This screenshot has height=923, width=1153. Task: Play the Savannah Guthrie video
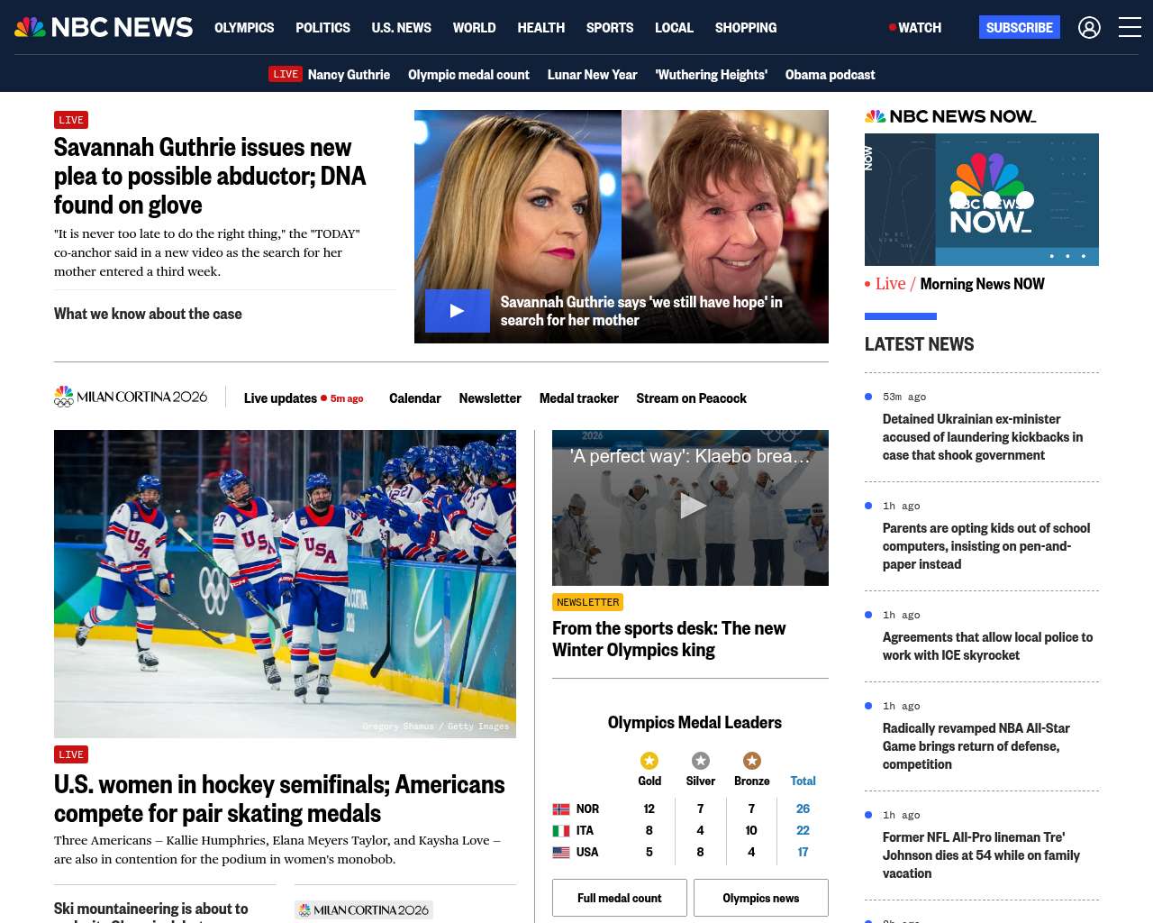pos(458,311)
